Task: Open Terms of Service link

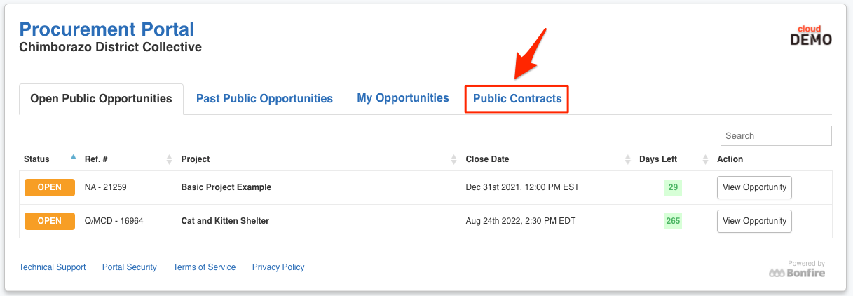Action: [205, 267]
